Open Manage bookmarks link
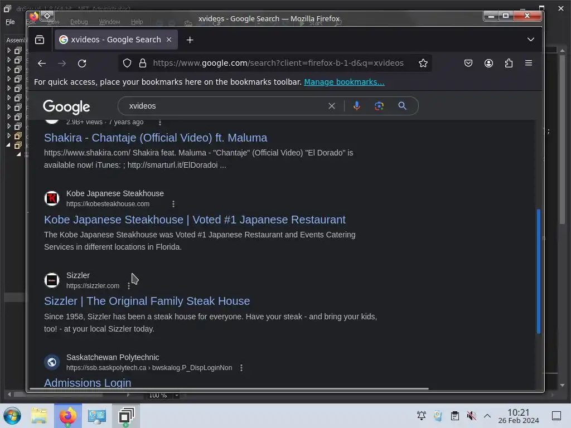571x428 pixels. (344, 82)
